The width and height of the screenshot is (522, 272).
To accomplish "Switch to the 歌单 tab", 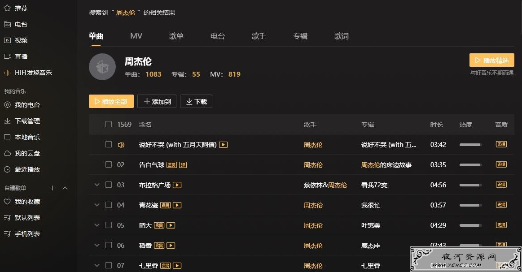I will [x=176, y=36].
